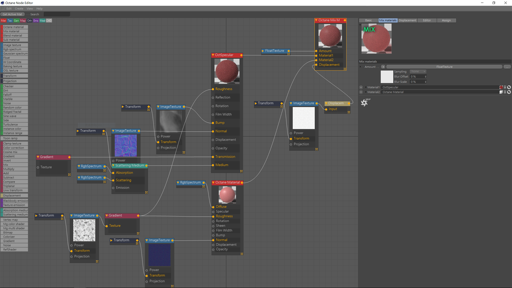Click the Material1 row small arrow button

click(x=505, y=87)
